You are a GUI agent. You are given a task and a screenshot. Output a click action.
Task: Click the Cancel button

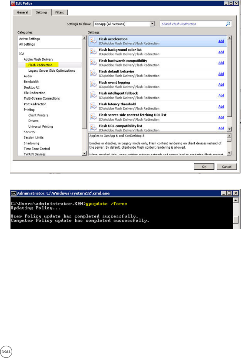click(x=227, y=167)
